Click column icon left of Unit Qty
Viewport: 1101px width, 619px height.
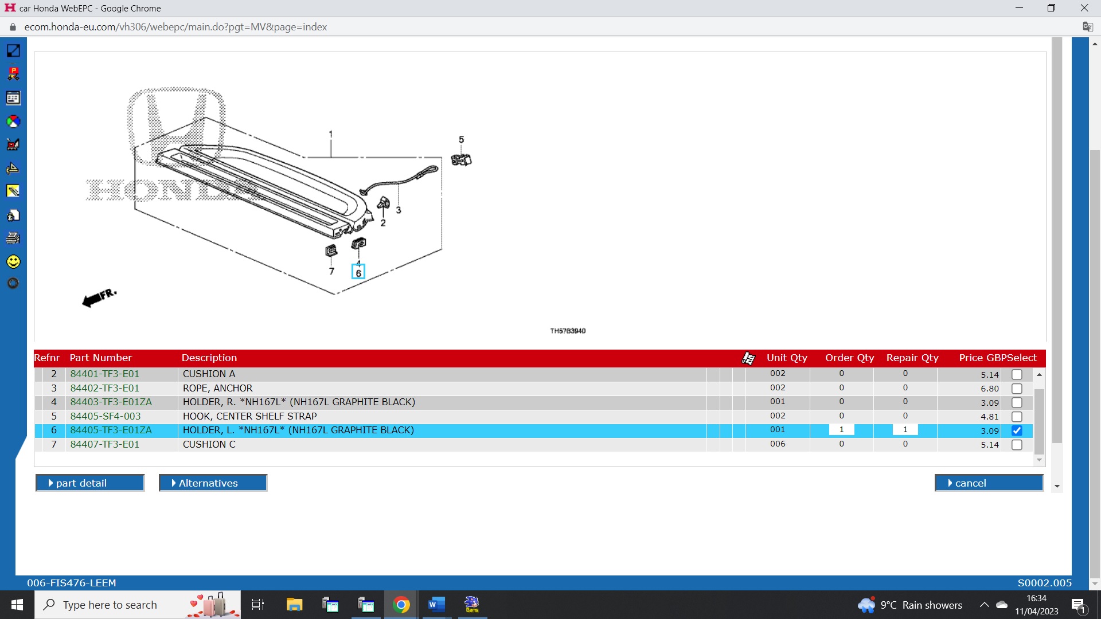[748, 358]
